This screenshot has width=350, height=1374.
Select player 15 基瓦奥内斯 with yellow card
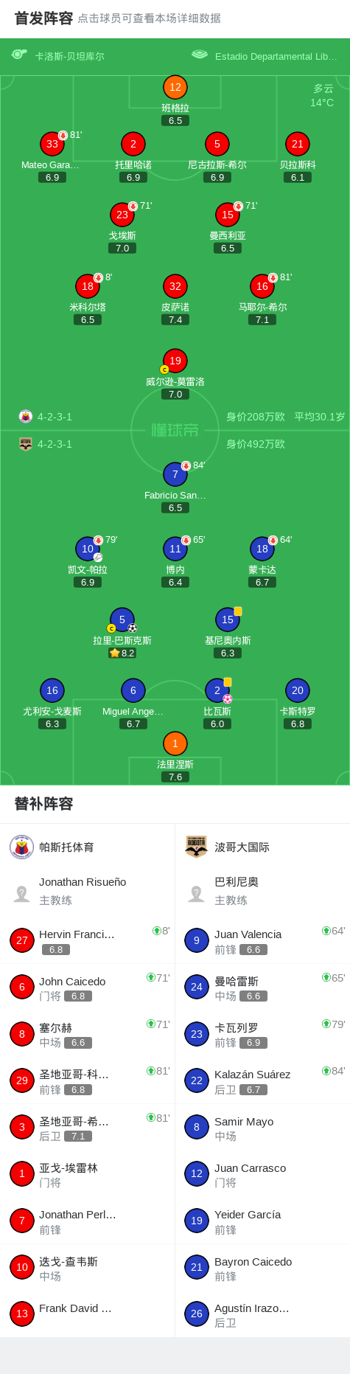pyautogui.click(x=228, y=620)
